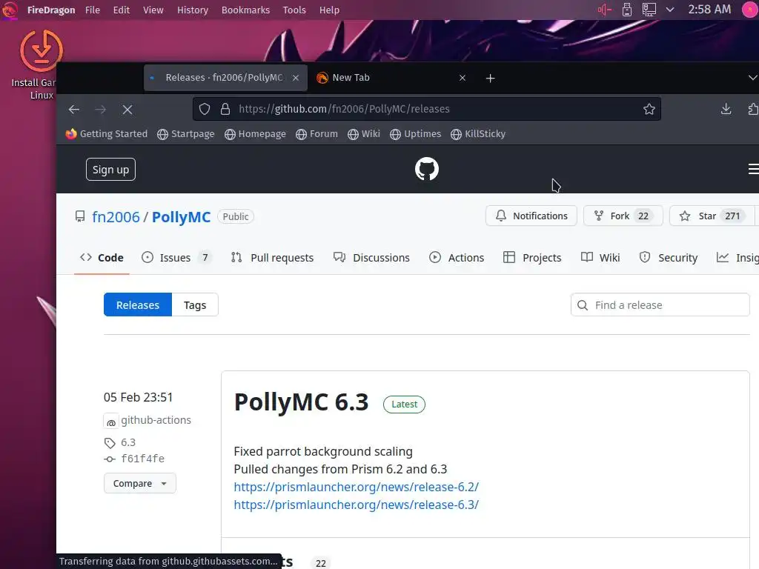759x569 pixels.
Task: Switch to the Tags view
Action: (x=195, y=305)
